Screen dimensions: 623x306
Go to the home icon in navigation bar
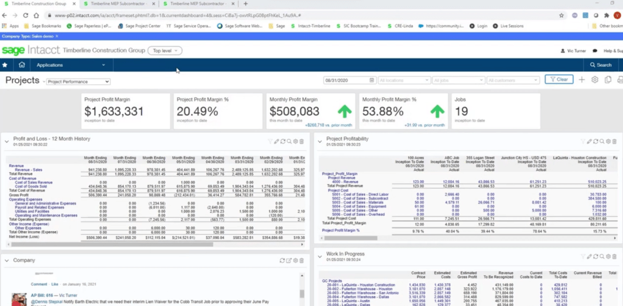click(x=22, y=64)
